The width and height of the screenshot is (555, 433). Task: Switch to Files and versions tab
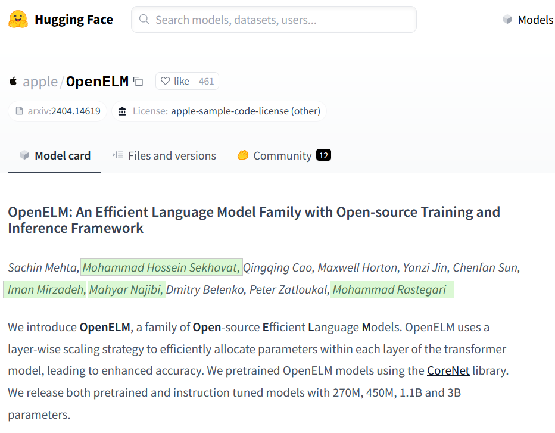coord(164,155)
